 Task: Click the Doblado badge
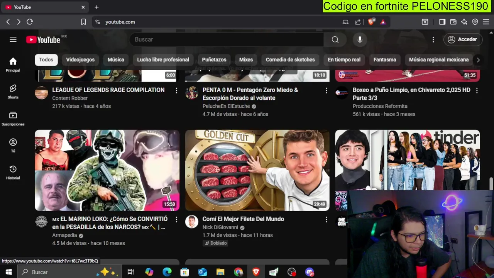tap(216, 243)
